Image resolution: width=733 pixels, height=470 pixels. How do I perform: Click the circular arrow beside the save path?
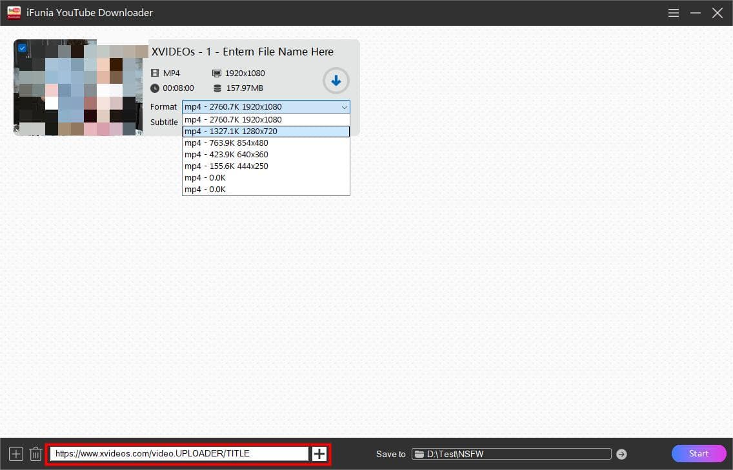pyautogui.click(x=621, y=453)
